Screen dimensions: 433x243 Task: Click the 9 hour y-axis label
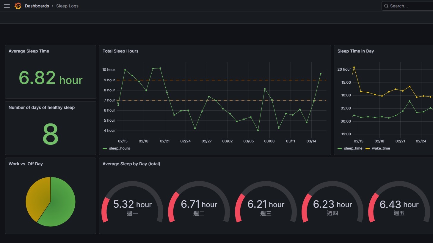[109, 80]
